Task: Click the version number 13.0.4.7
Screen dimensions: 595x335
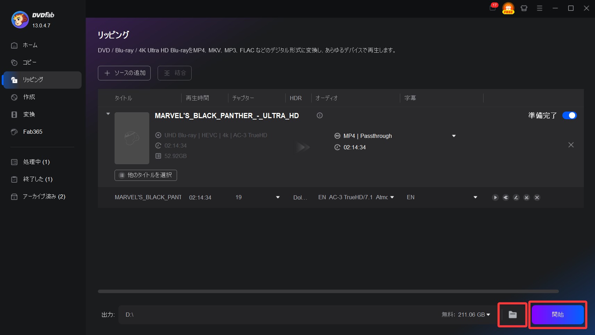Action: (41, 26)
